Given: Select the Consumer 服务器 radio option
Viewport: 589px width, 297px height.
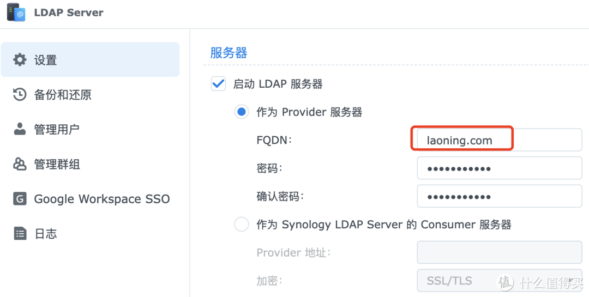Looking at the screenshot, I should (241, 225).
